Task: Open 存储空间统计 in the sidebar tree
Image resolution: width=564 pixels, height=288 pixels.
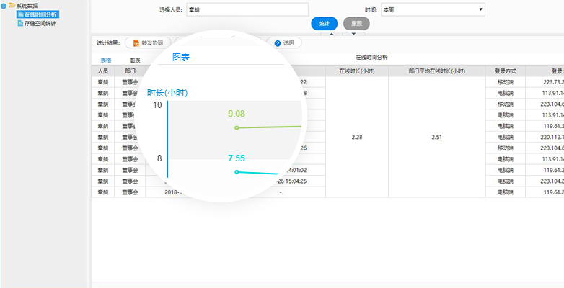Action: pos(41,23)
